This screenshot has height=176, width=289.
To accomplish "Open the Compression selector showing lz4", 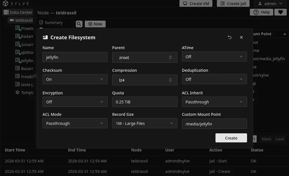I will tap(144, 80).
